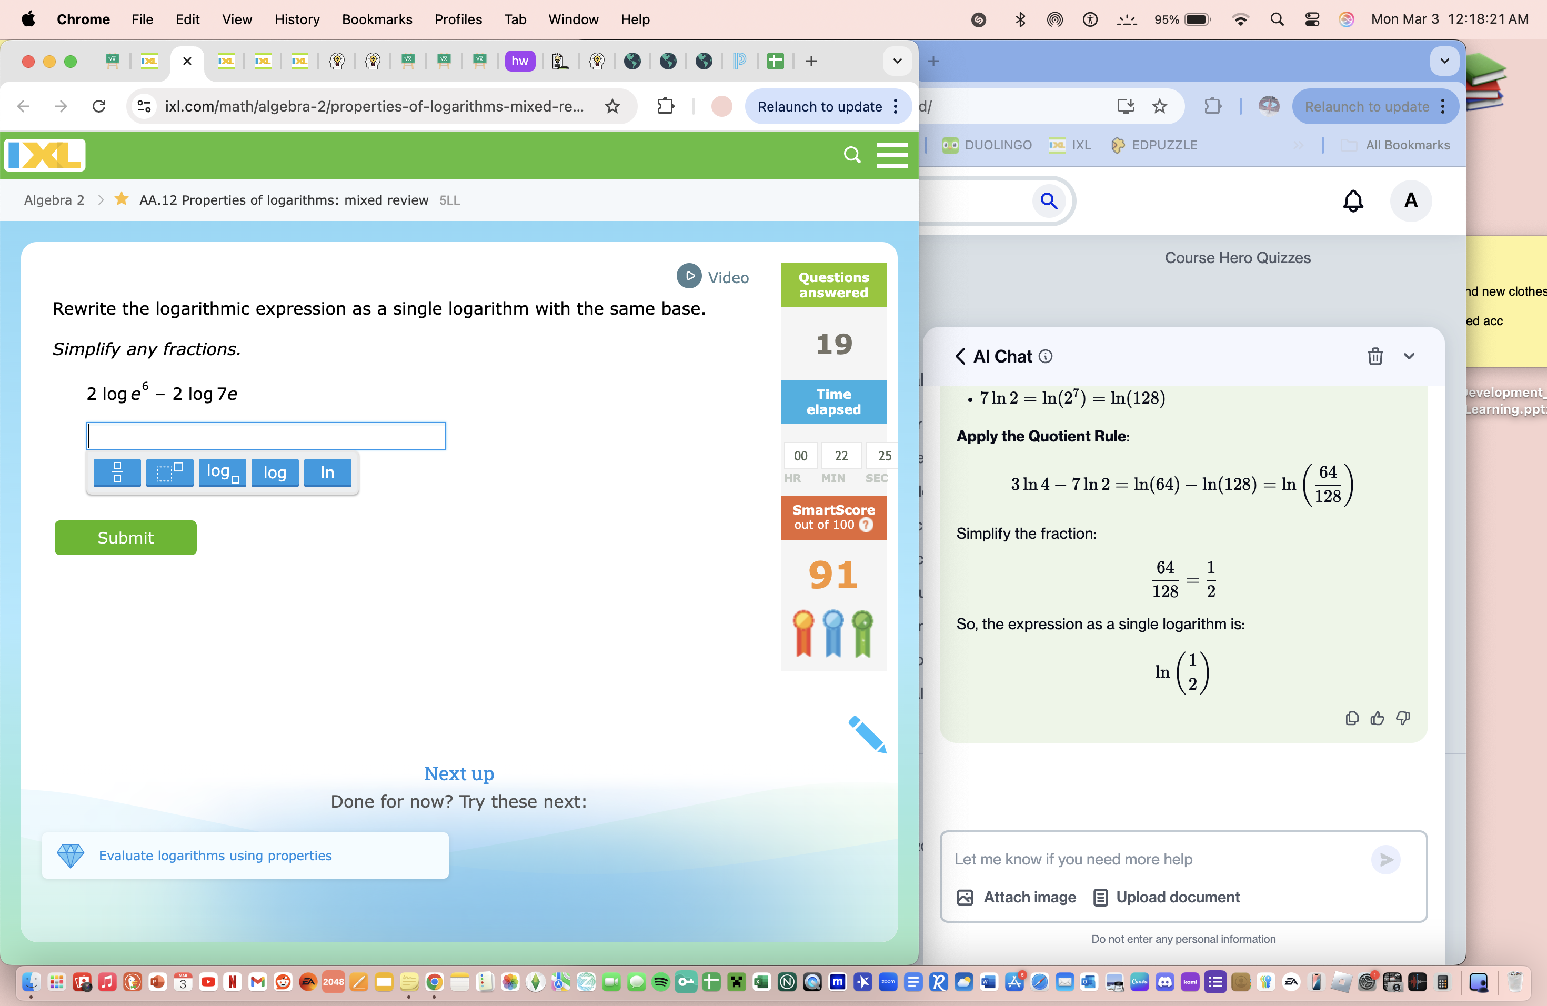
Task: Delete the AI Chat conversation
Action: tap(1375, 356)
